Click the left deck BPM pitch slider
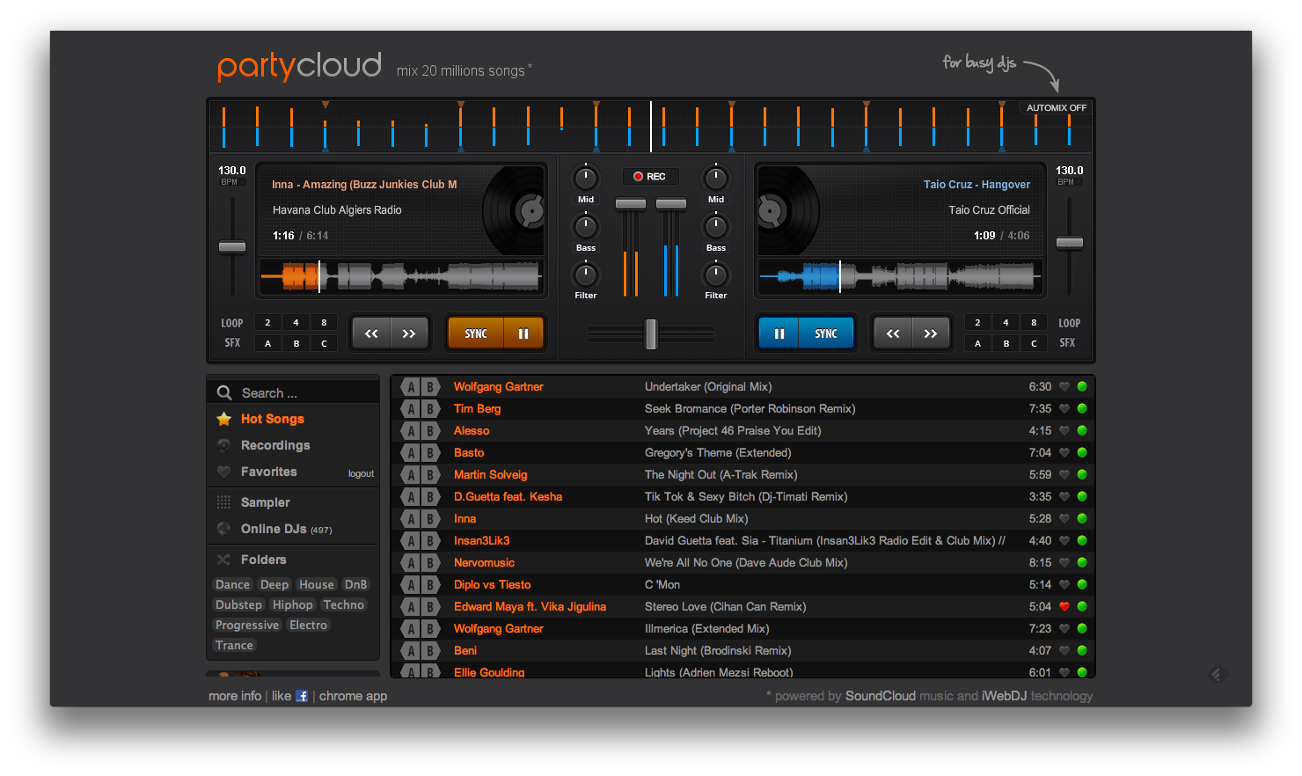1302x776 pixels. pos(232,246)
